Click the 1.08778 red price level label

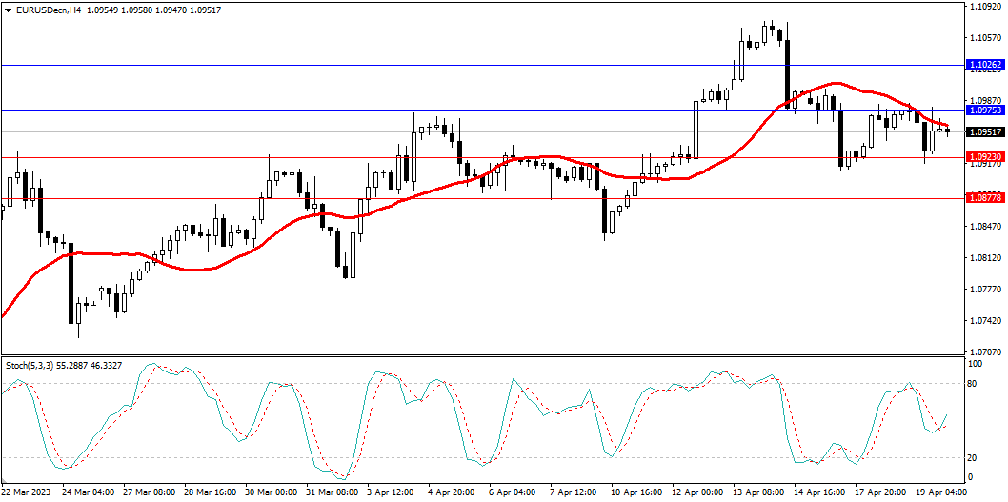(x=985, y=198)
